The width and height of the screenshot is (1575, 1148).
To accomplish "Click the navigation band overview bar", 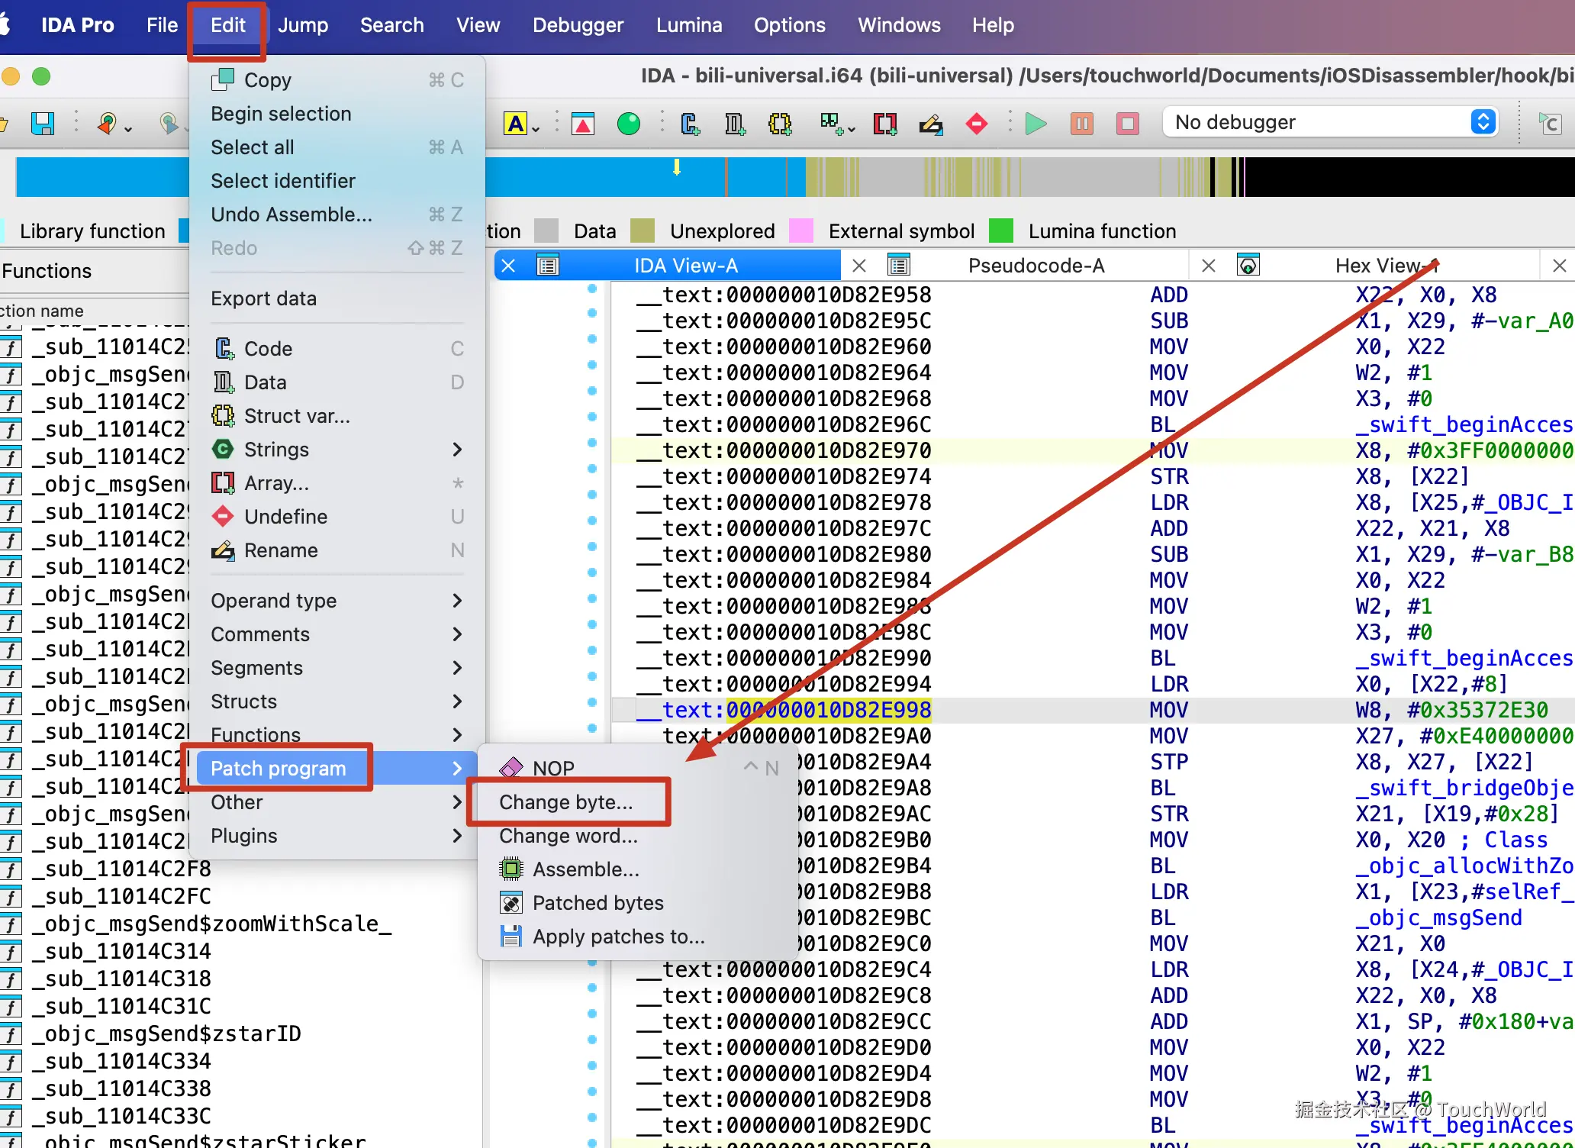I will point(992,177).
